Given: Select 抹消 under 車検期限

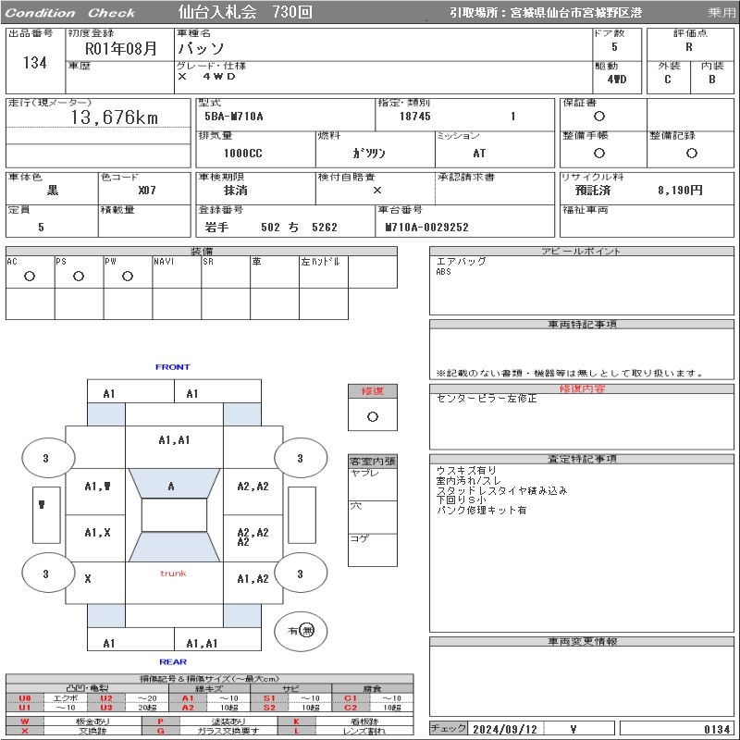Looking at the screenshot, I should (236, 191).
